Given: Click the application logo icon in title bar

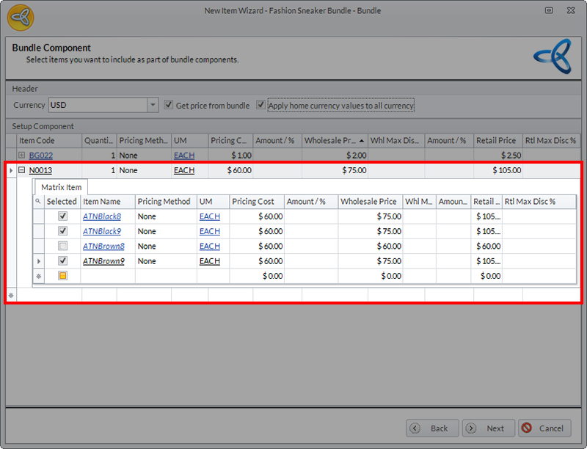Looking at the screenshot, I should (x=20, y=18).
